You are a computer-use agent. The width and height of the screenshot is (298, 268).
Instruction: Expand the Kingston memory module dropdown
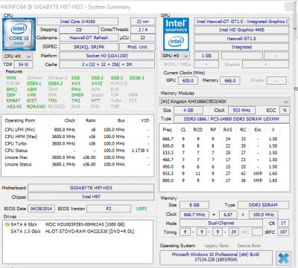(x=224, y=102)
